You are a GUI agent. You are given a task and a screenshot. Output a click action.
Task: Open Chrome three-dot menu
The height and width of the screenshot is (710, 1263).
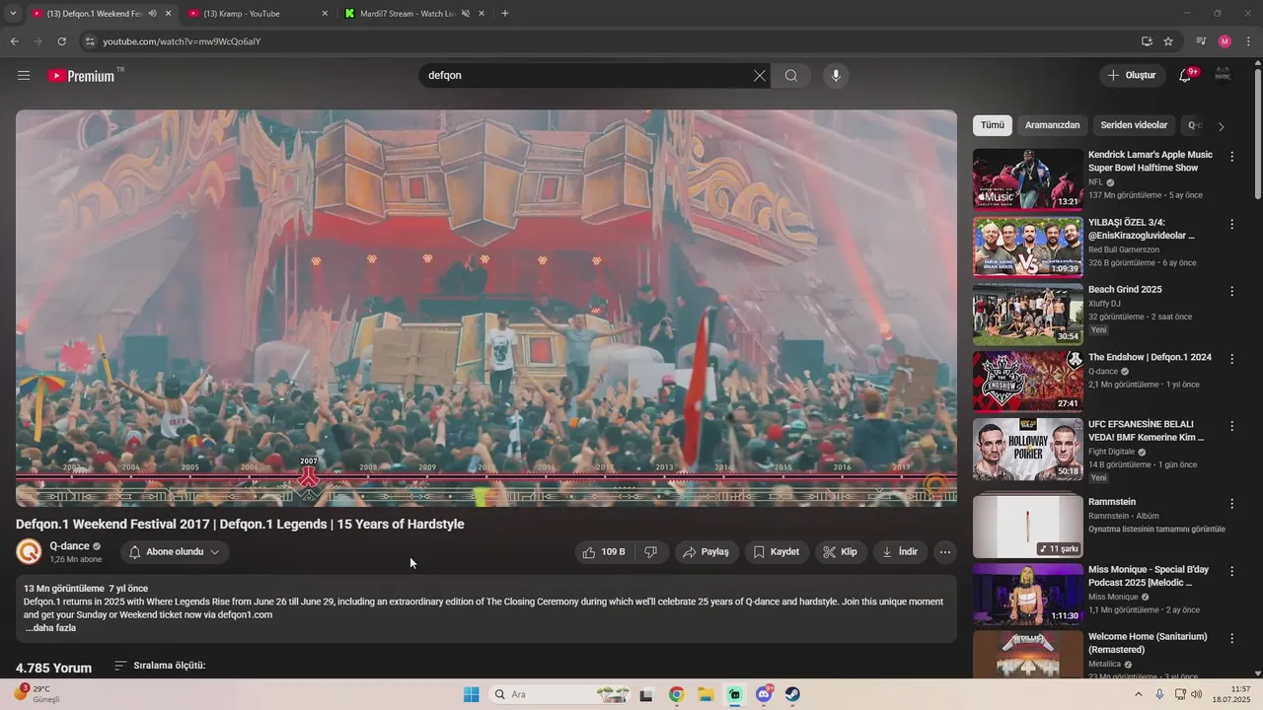[x=1248, y=41]
